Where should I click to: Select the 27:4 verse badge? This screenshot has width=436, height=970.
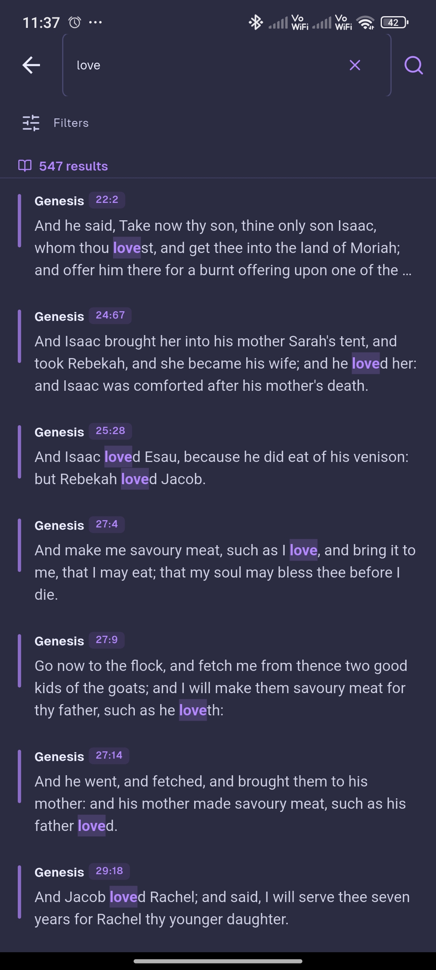coord(106,524)
